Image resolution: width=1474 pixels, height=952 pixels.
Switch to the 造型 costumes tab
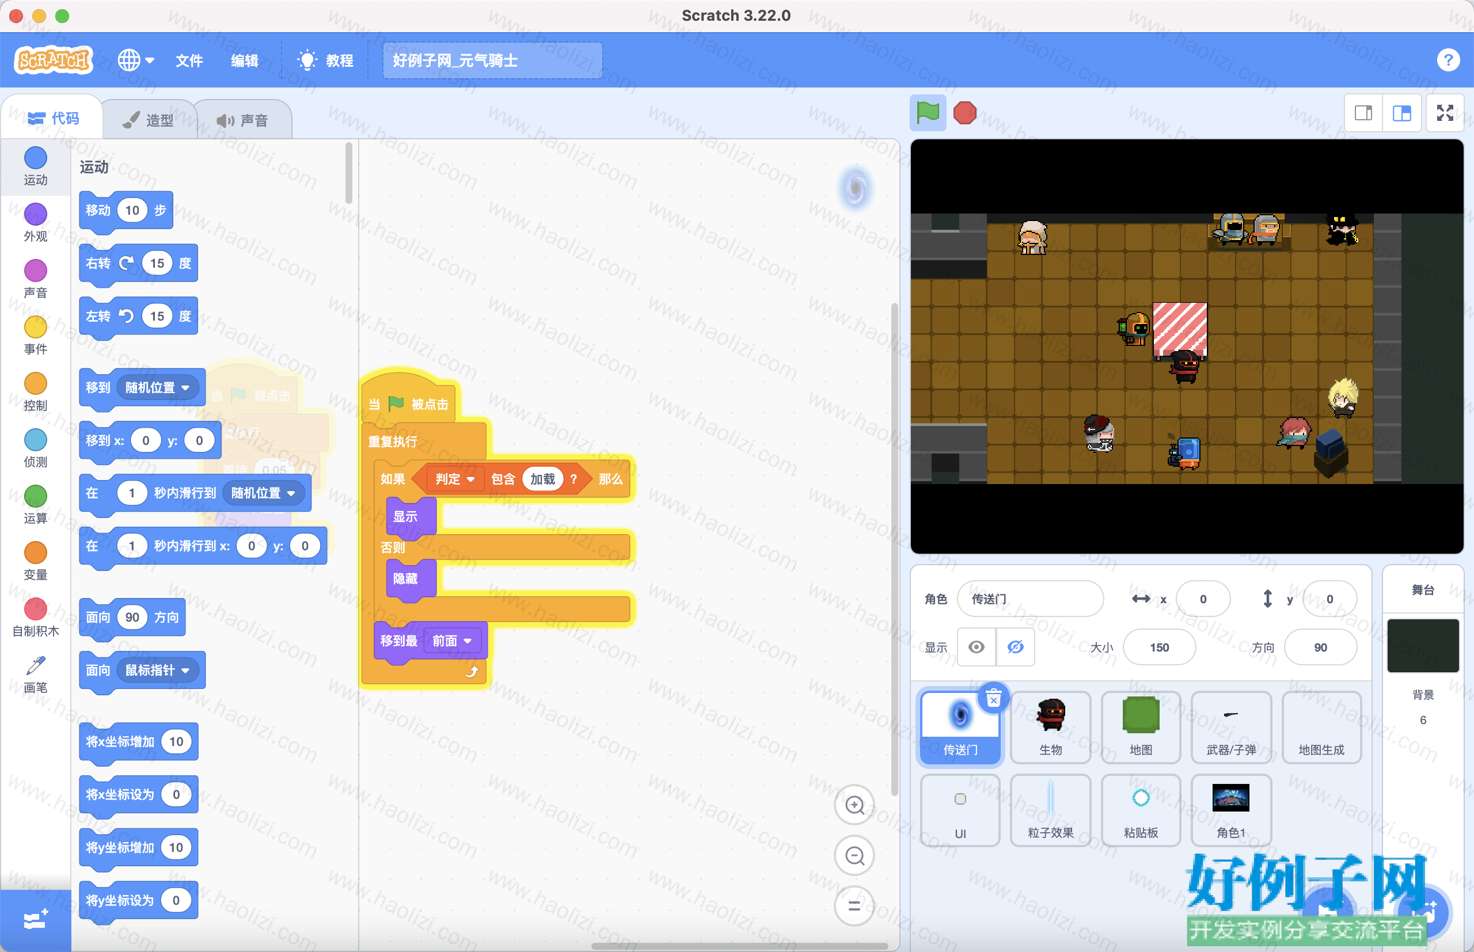(149, 120)
